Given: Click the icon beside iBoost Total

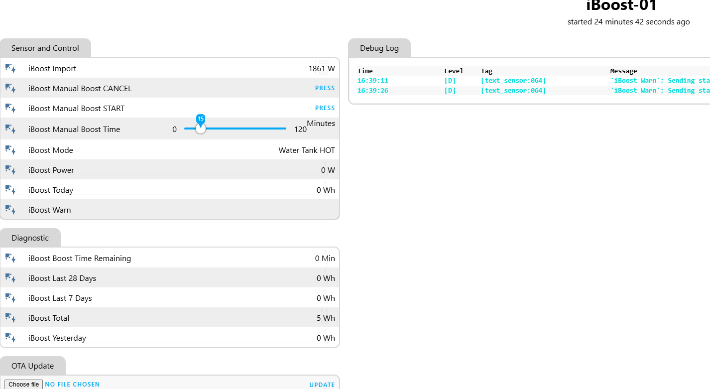Looking at the screenshot, I should click(x=10, y=318).
